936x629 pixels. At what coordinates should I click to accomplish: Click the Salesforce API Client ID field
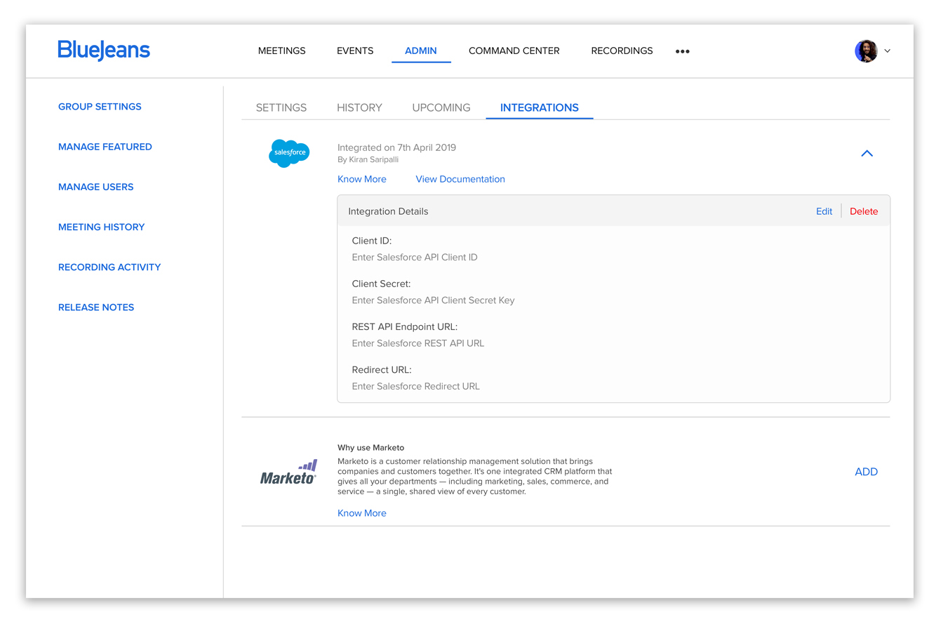click(x=415, y=257)
